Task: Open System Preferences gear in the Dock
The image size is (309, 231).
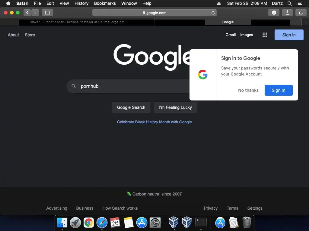Action: 155,223
